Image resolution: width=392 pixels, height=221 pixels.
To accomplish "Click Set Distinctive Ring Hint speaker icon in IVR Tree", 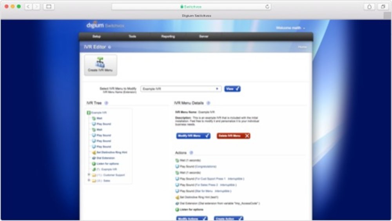I will [x=94, y=152].
